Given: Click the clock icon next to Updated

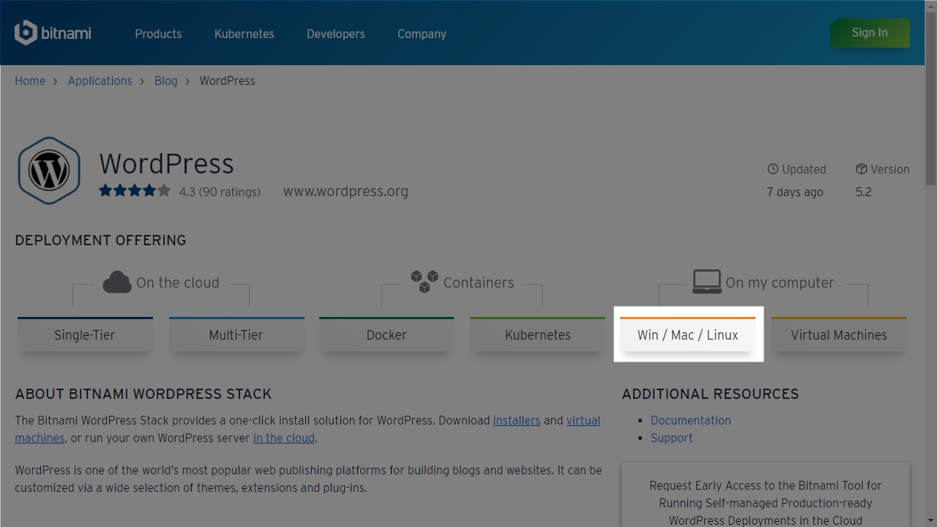Looking at the screenshot, I should pos(773,169).
